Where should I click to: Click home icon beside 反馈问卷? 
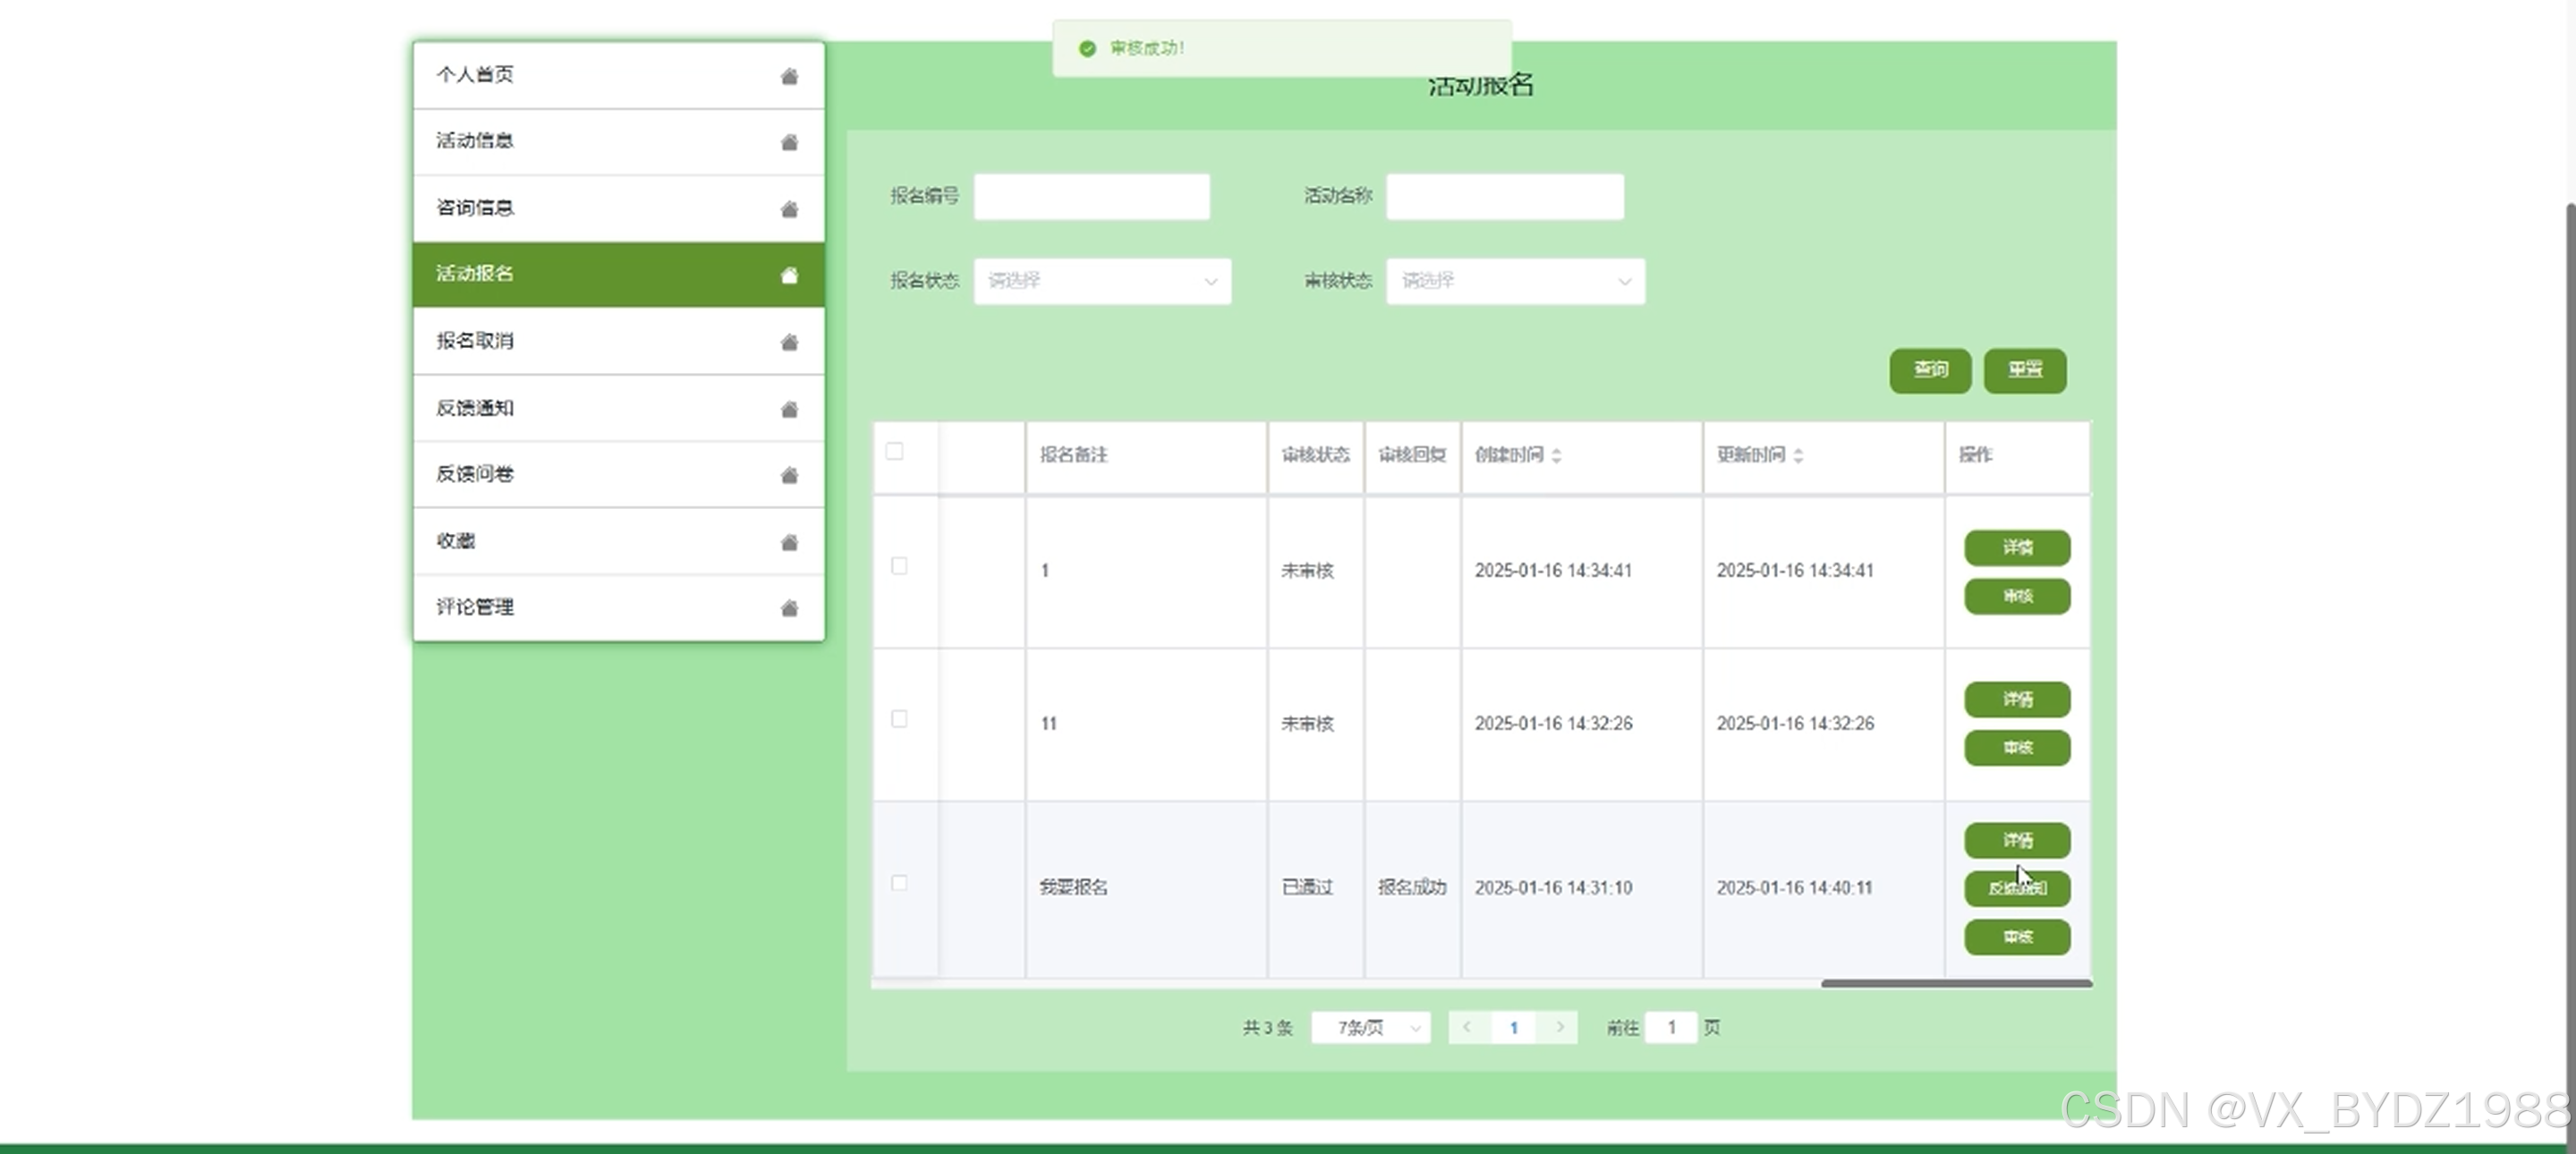[x=789, y=475]
